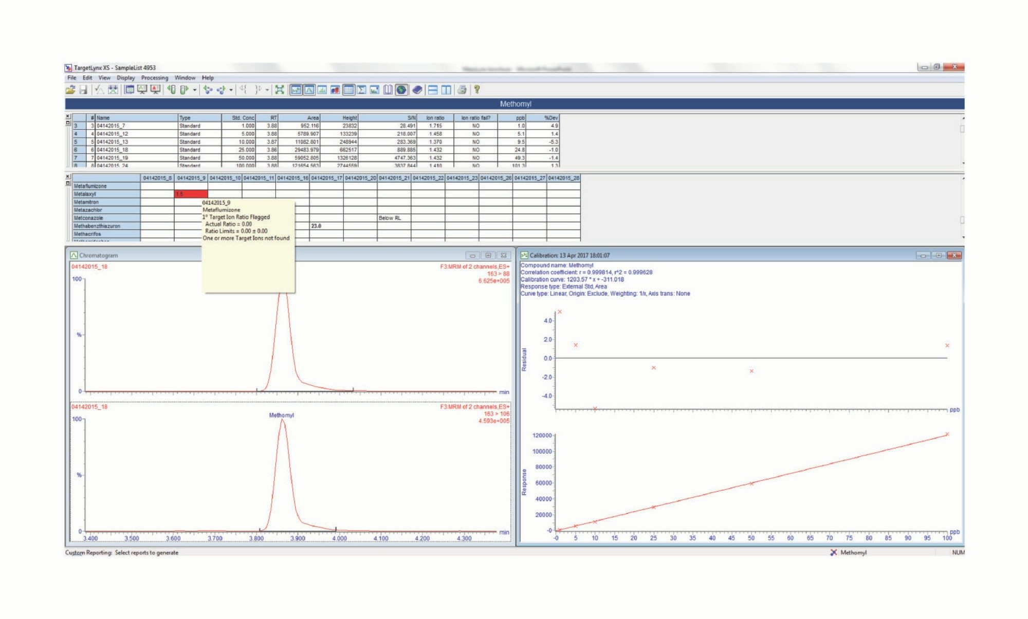
Task: Go to next sample vial icon
Action: coord(184,90)
